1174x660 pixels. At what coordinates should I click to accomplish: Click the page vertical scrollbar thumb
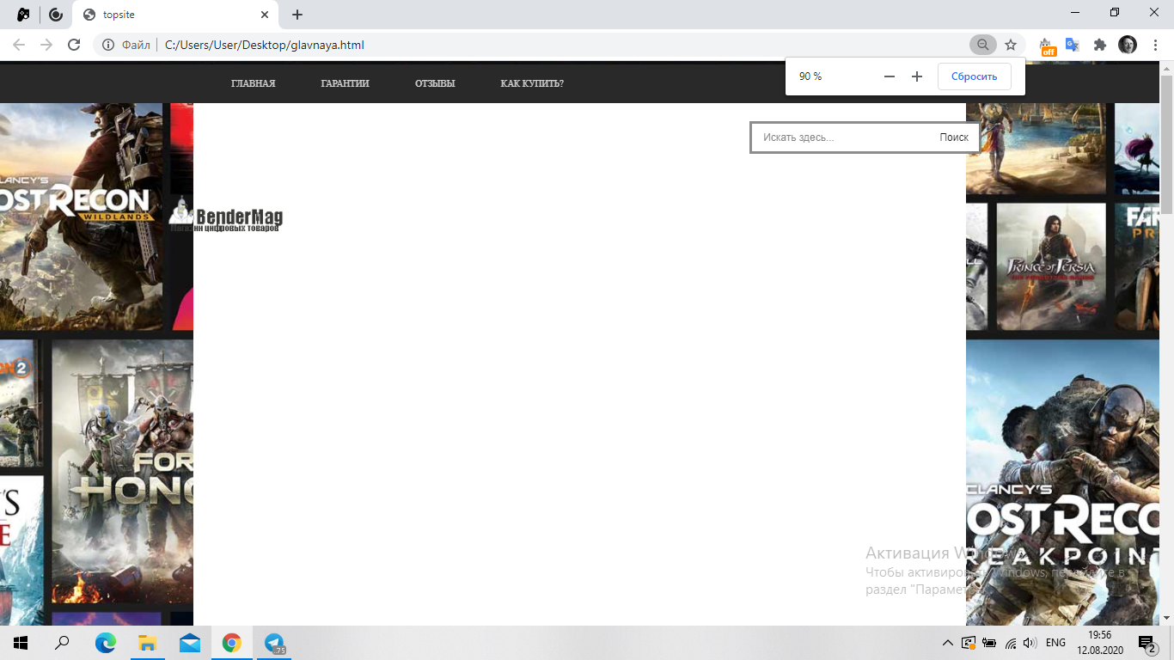point(1166,144)
